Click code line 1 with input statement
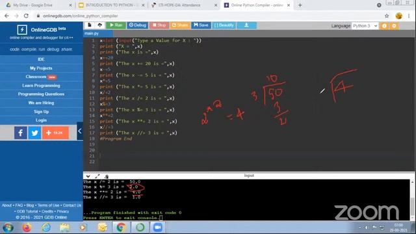This screenshot has height=234, width=416. pos(150,40)
